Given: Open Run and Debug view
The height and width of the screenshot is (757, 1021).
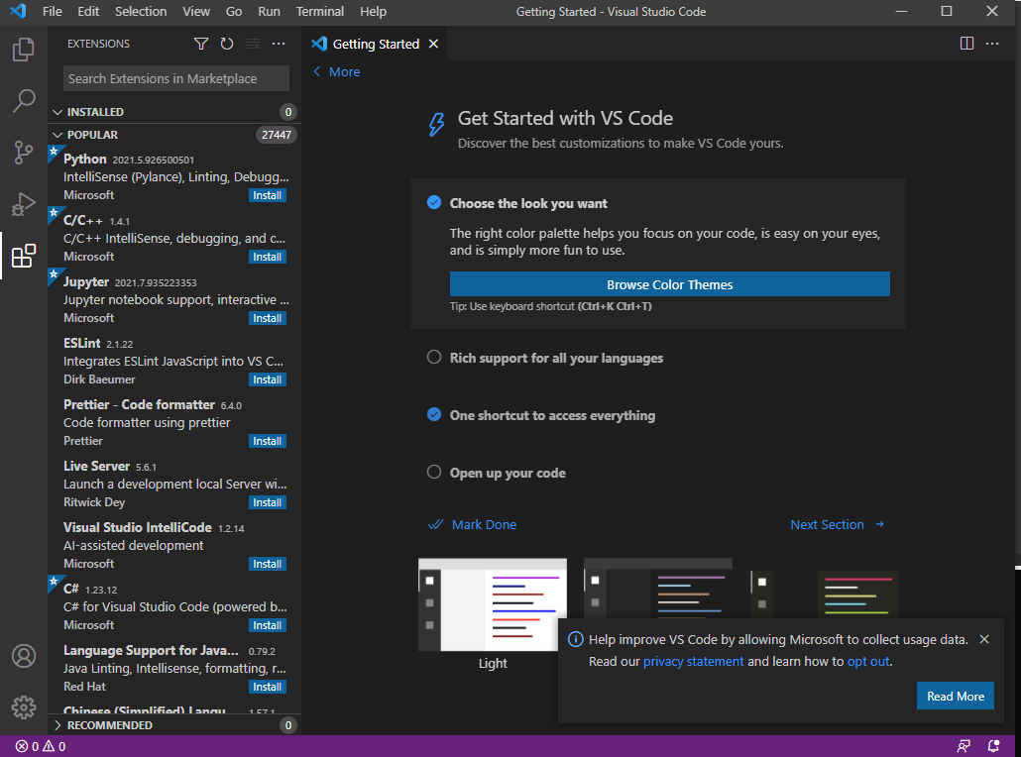Looking at the screenshot, I should pyautogui.click(x=24, y=204).
